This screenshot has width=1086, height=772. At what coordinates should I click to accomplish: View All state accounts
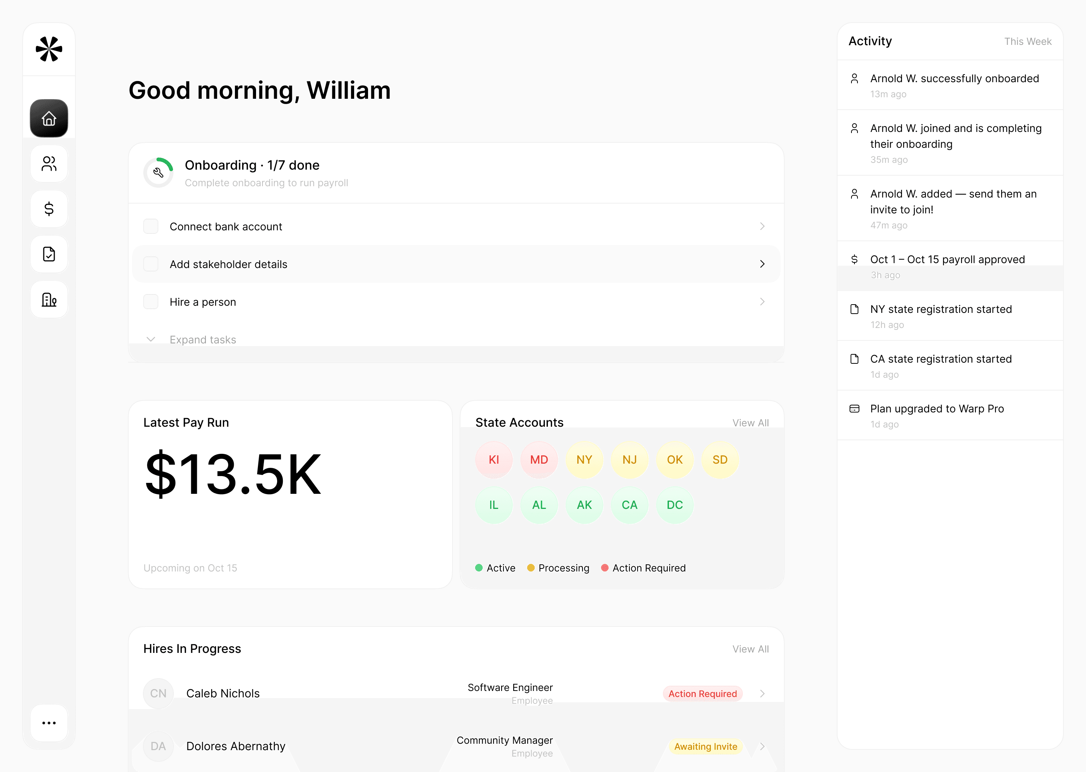click(x=750, y=423)
